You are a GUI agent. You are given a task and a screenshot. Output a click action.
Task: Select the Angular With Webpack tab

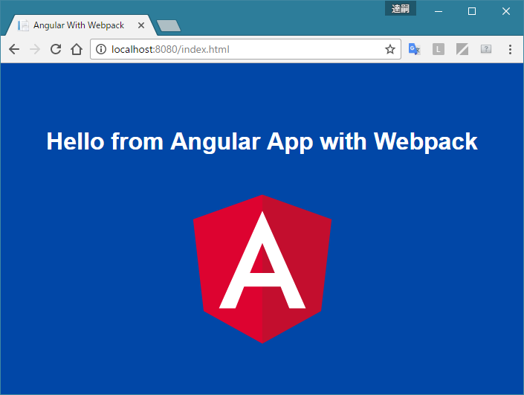pyautogui.click(x=80, y=25)
